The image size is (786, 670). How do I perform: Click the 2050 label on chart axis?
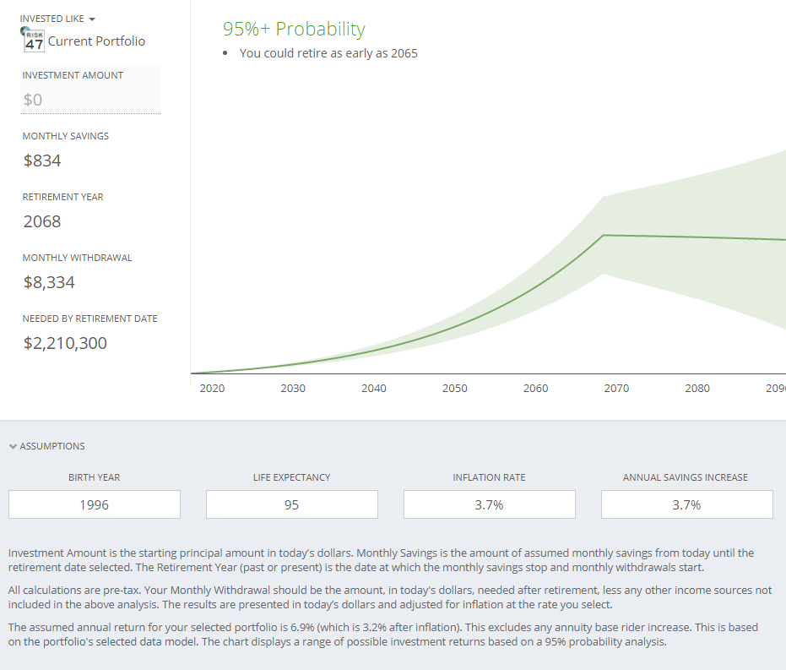[x=455, y=389]
